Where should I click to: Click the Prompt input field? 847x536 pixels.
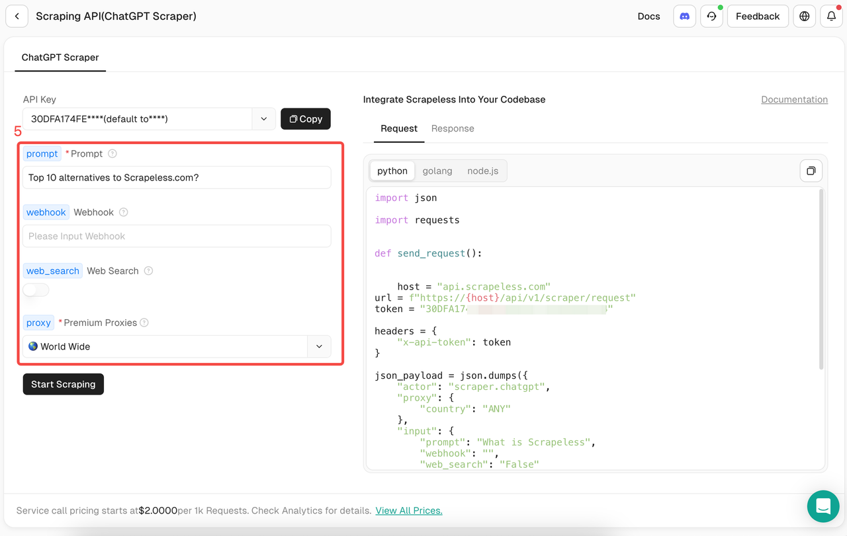coord(177,178)
